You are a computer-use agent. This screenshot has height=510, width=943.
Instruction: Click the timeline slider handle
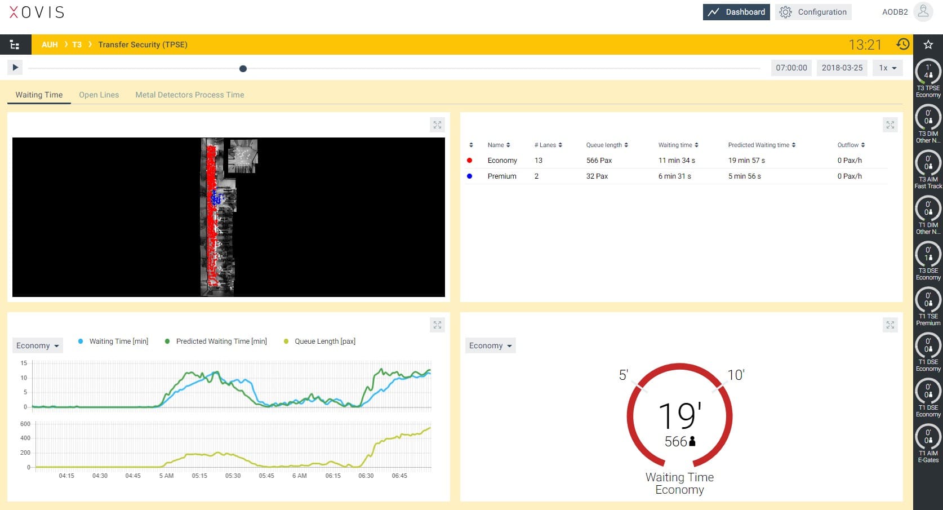[243, 69]
